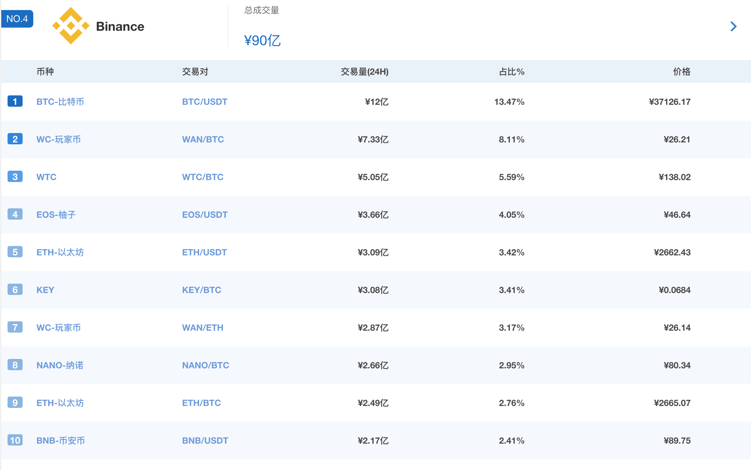Image resolution: width=751 pixels, height=470 pixels.
Task: Open the EOS-柚子 coin page
Action: 56,215
